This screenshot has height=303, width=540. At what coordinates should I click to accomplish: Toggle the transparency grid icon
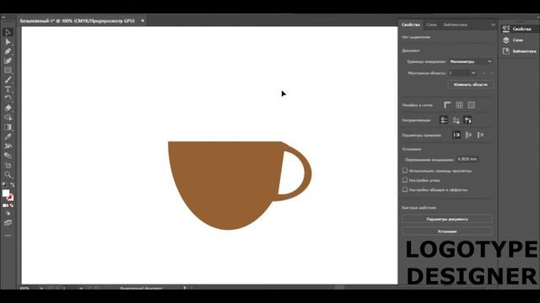click(472, 105)
